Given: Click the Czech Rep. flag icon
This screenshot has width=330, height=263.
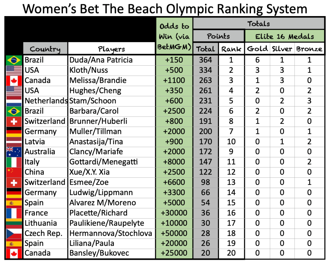Looking at the screenshot, I should click(x=14, y=233).
